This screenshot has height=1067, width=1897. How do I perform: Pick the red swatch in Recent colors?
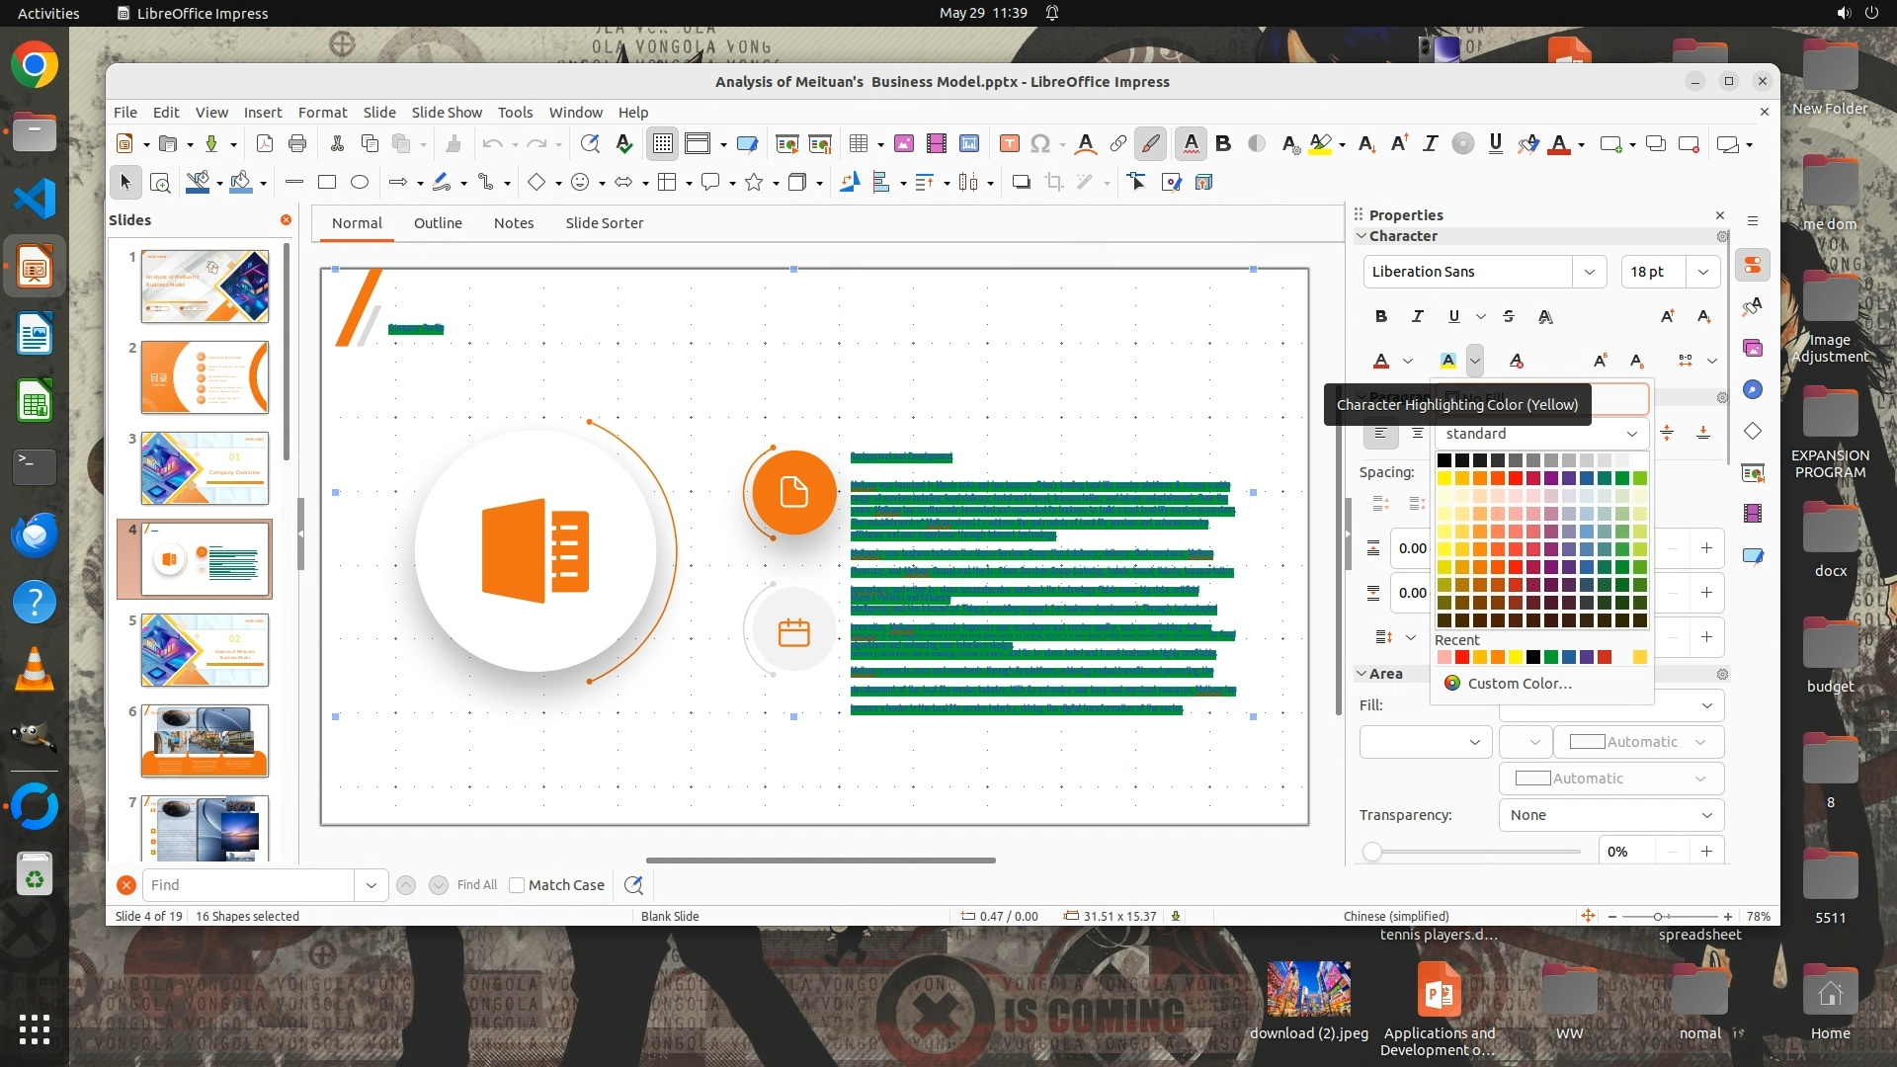(1461, 658)
